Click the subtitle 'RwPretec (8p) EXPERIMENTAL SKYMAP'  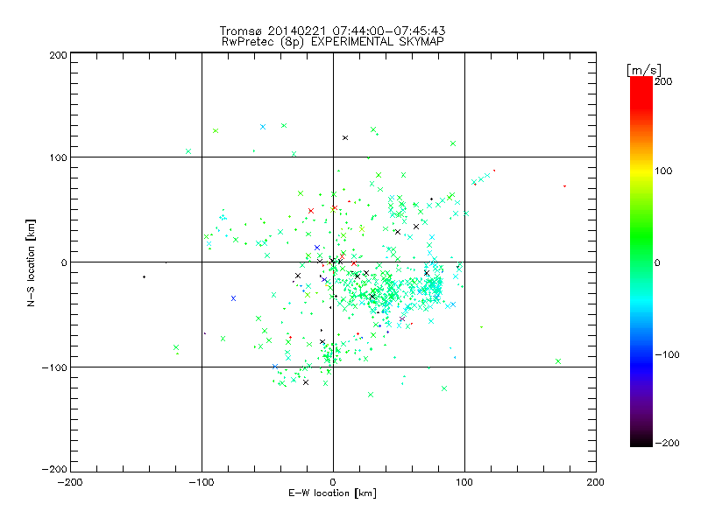[x=333, y=42]
